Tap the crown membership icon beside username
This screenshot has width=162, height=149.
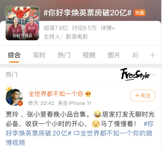pos(88,94)
